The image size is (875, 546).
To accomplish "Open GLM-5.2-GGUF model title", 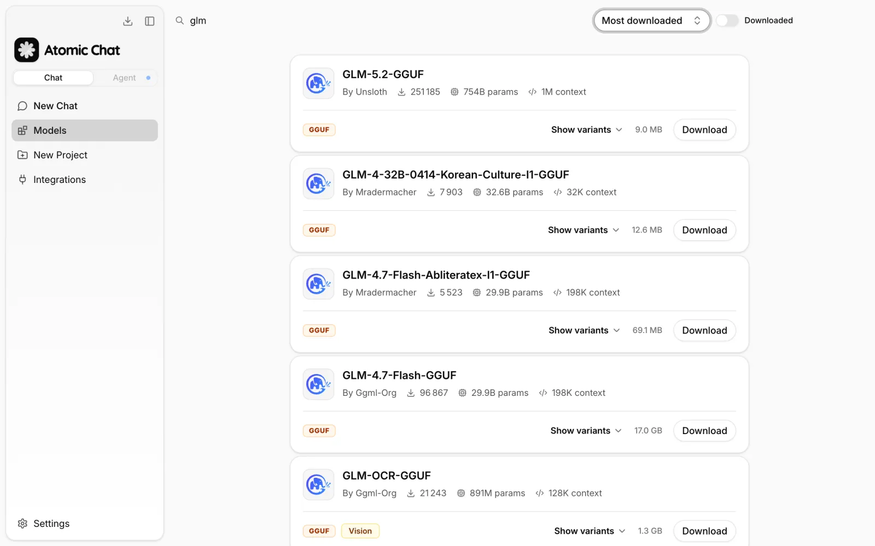I will [383, 74].
